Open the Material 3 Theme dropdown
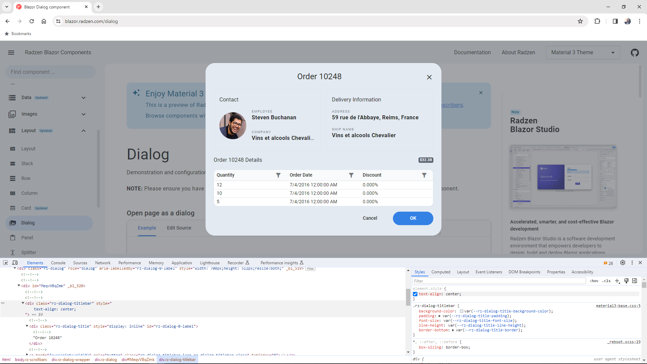Screen dimensions: 647x364 tap(583, 53)
